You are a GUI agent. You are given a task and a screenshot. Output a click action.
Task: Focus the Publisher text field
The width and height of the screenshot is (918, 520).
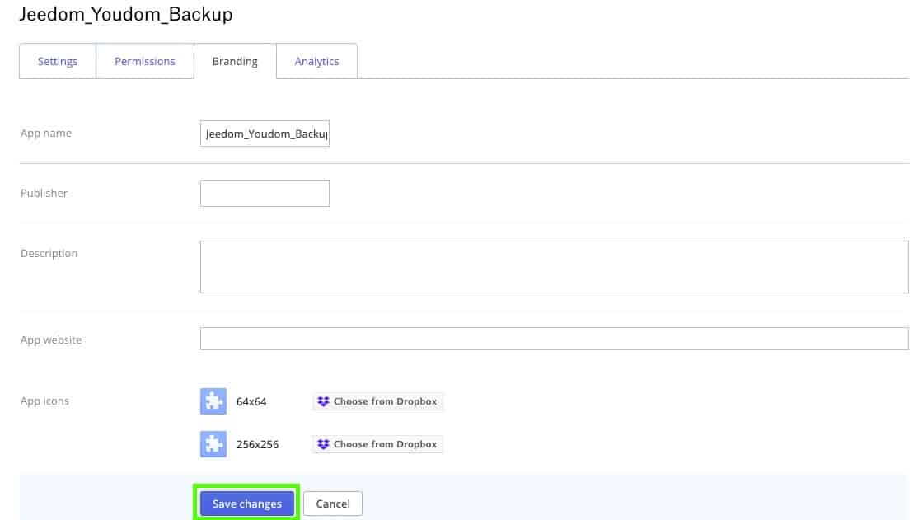tap(265, 193)
